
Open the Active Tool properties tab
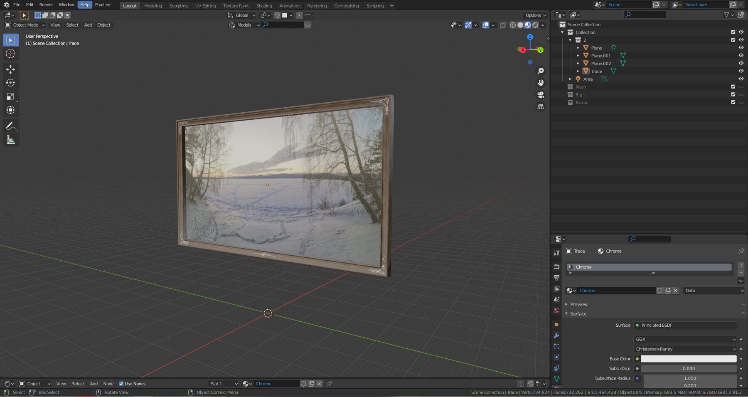pos(556,252)
